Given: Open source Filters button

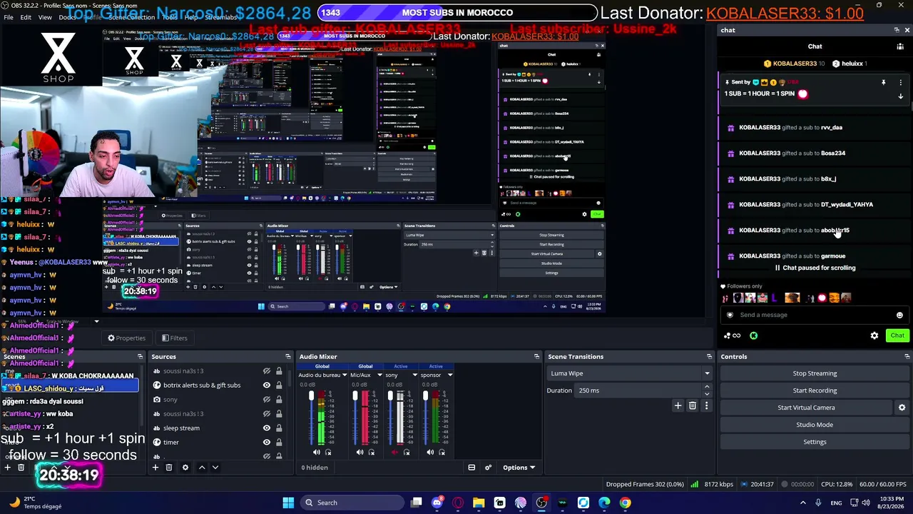Looking at the screenshot, I should pos(174,338).
